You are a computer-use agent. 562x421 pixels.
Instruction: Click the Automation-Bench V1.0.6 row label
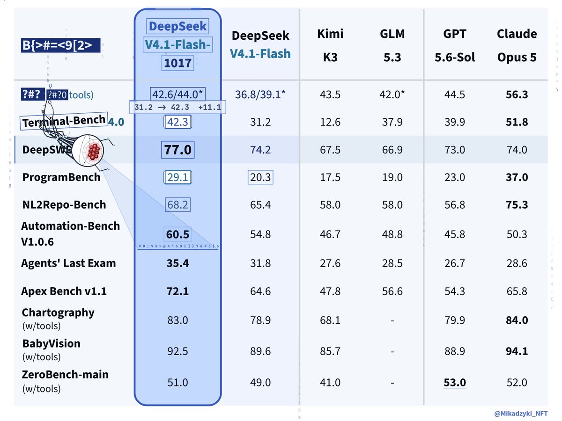pos(70,234)
